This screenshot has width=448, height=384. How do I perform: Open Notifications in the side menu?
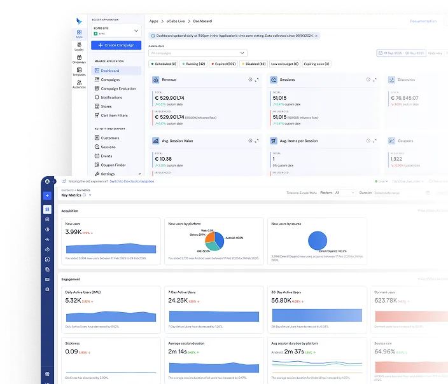pyautogui.click(x=108, y=97)
